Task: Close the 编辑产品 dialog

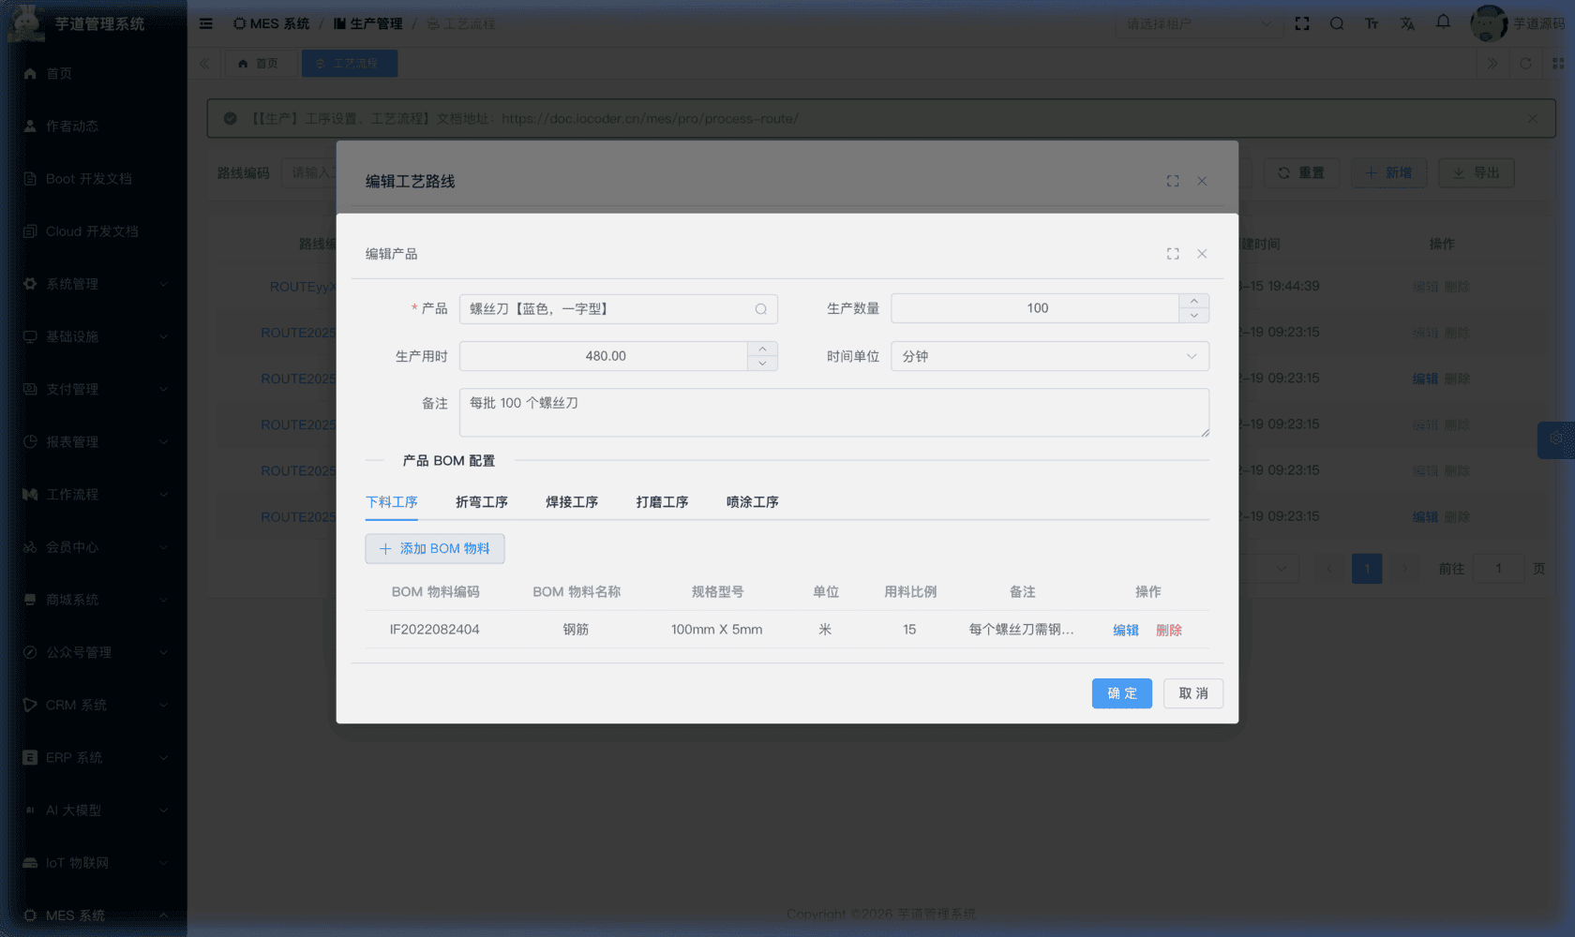Action: [1202, 254]
